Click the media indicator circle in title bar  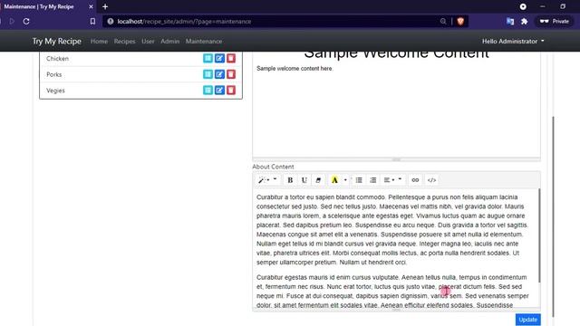pos(523,6)
